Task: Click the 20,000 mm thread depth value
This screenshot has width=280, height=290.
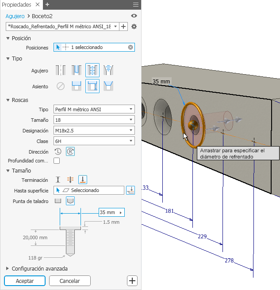Action: click(35, 237)
